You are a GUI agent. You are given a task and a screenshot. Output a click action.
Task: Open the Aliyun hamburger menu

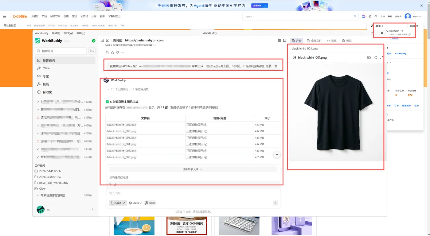tap(4, 16)
